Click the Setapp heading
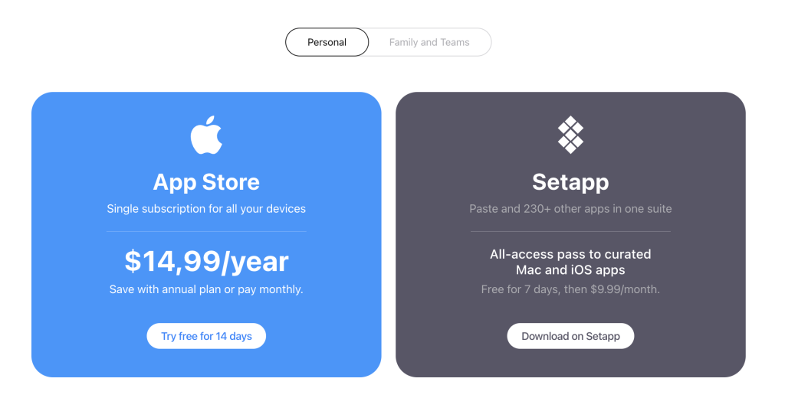785x398 pixels. pos(570,182)
